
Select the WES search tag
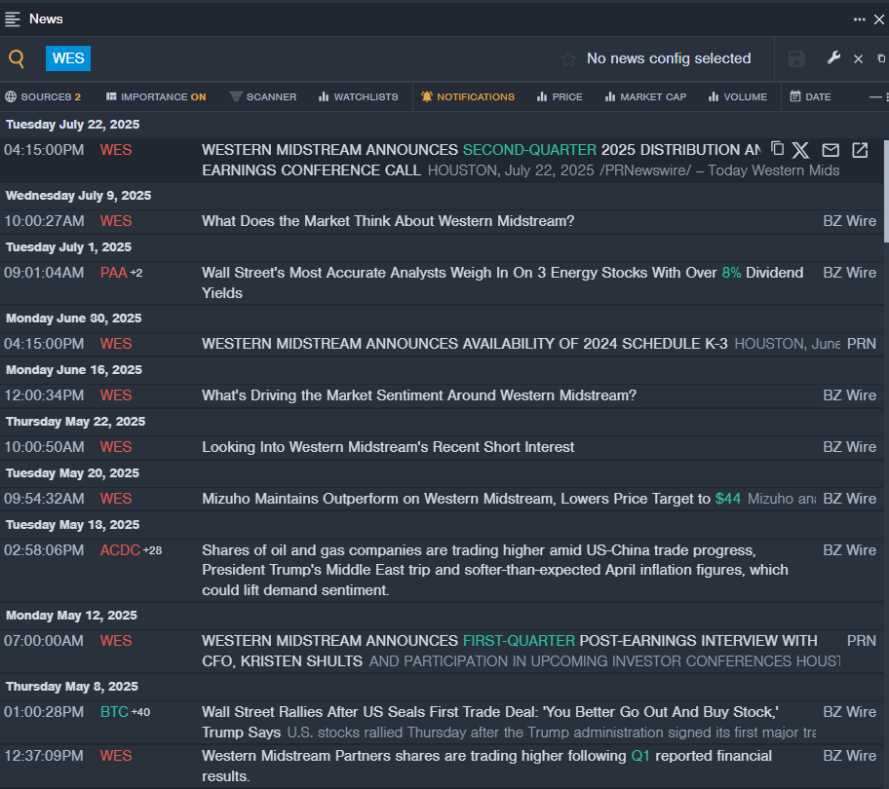(68, 58)
